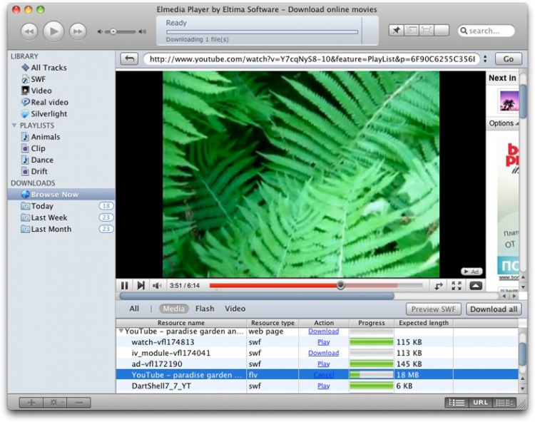
Task: Pause the YouTube video
Action: pyautogui.click(x=125, y=285)
